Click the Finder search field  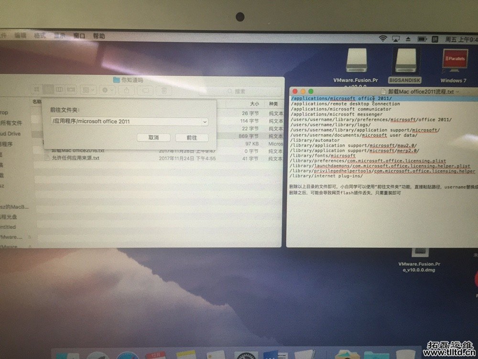pyautogui.click(x=249, y=91)
